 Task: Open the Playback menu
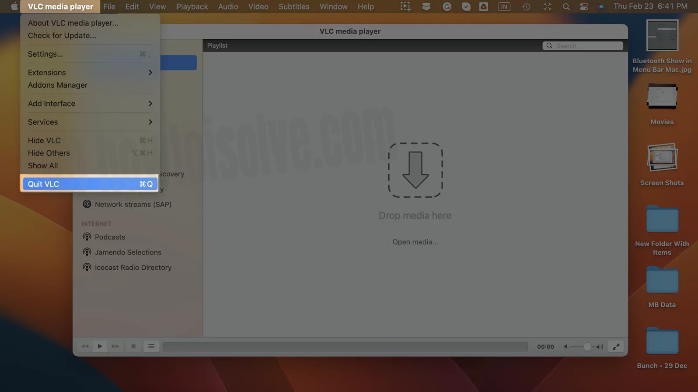[x=192, y=7]
